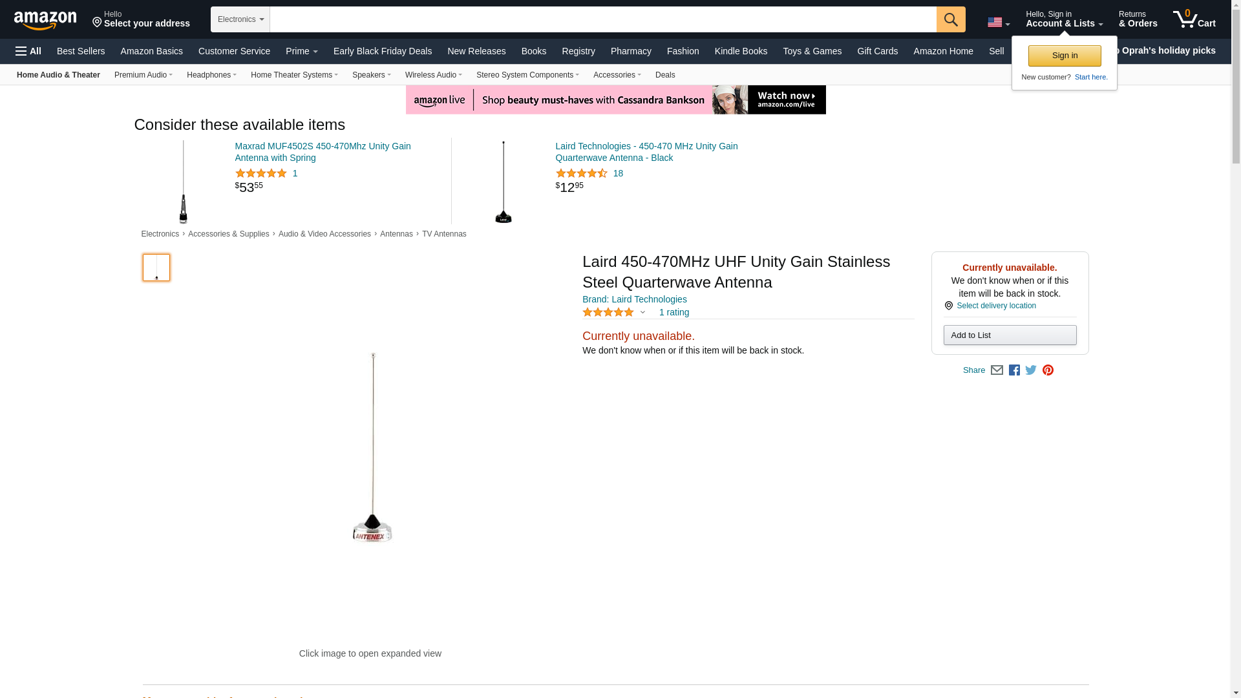The width and height of the screenshot is (1241, 698).
Task: Open the All hamburger menu
Action: (28, 51)
